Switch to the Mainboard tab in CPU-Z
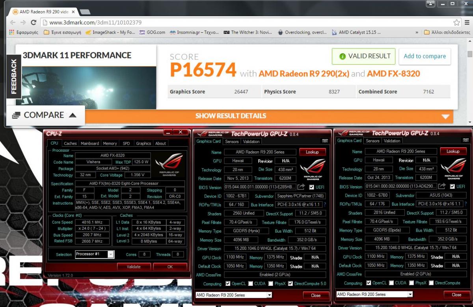 click(90, 143)
